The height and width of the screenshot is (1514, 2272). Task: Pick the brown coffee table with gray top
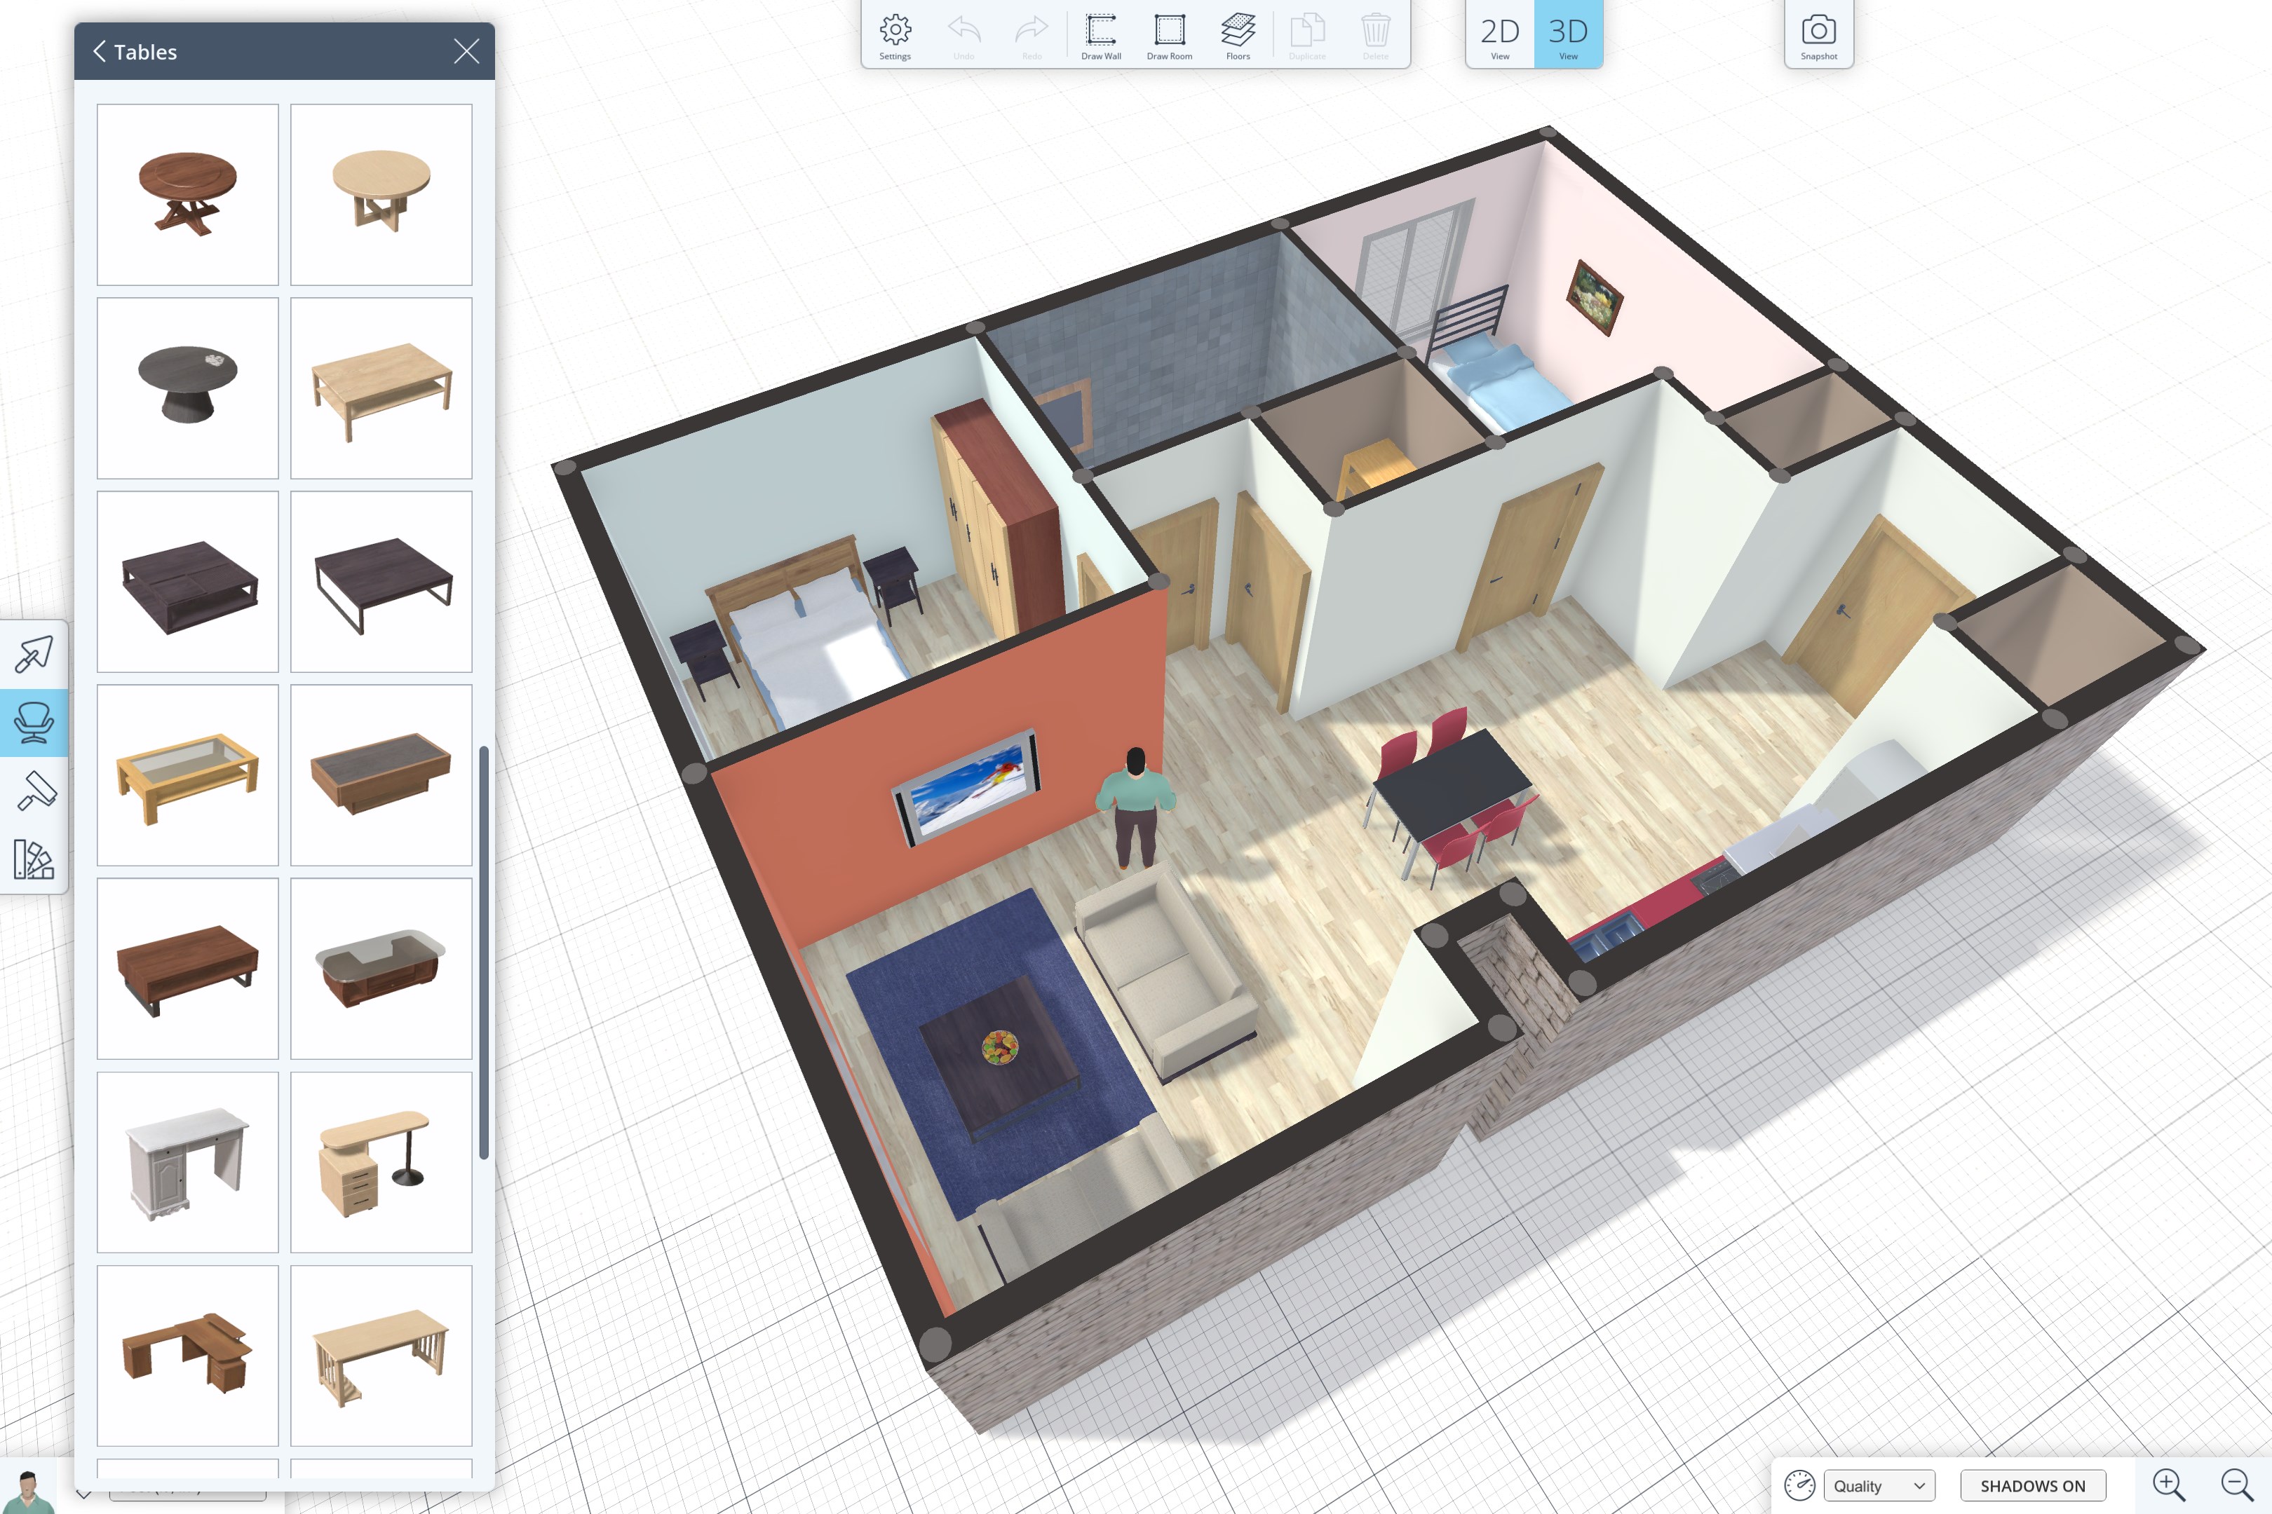point(381,775)
